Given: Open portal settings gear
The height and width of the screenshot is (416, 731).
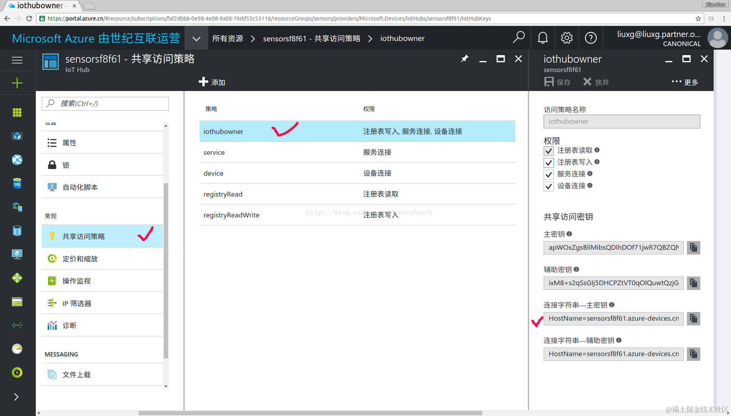Looking at the screenshot, I should pyautogui.click(x=566, y=38).
